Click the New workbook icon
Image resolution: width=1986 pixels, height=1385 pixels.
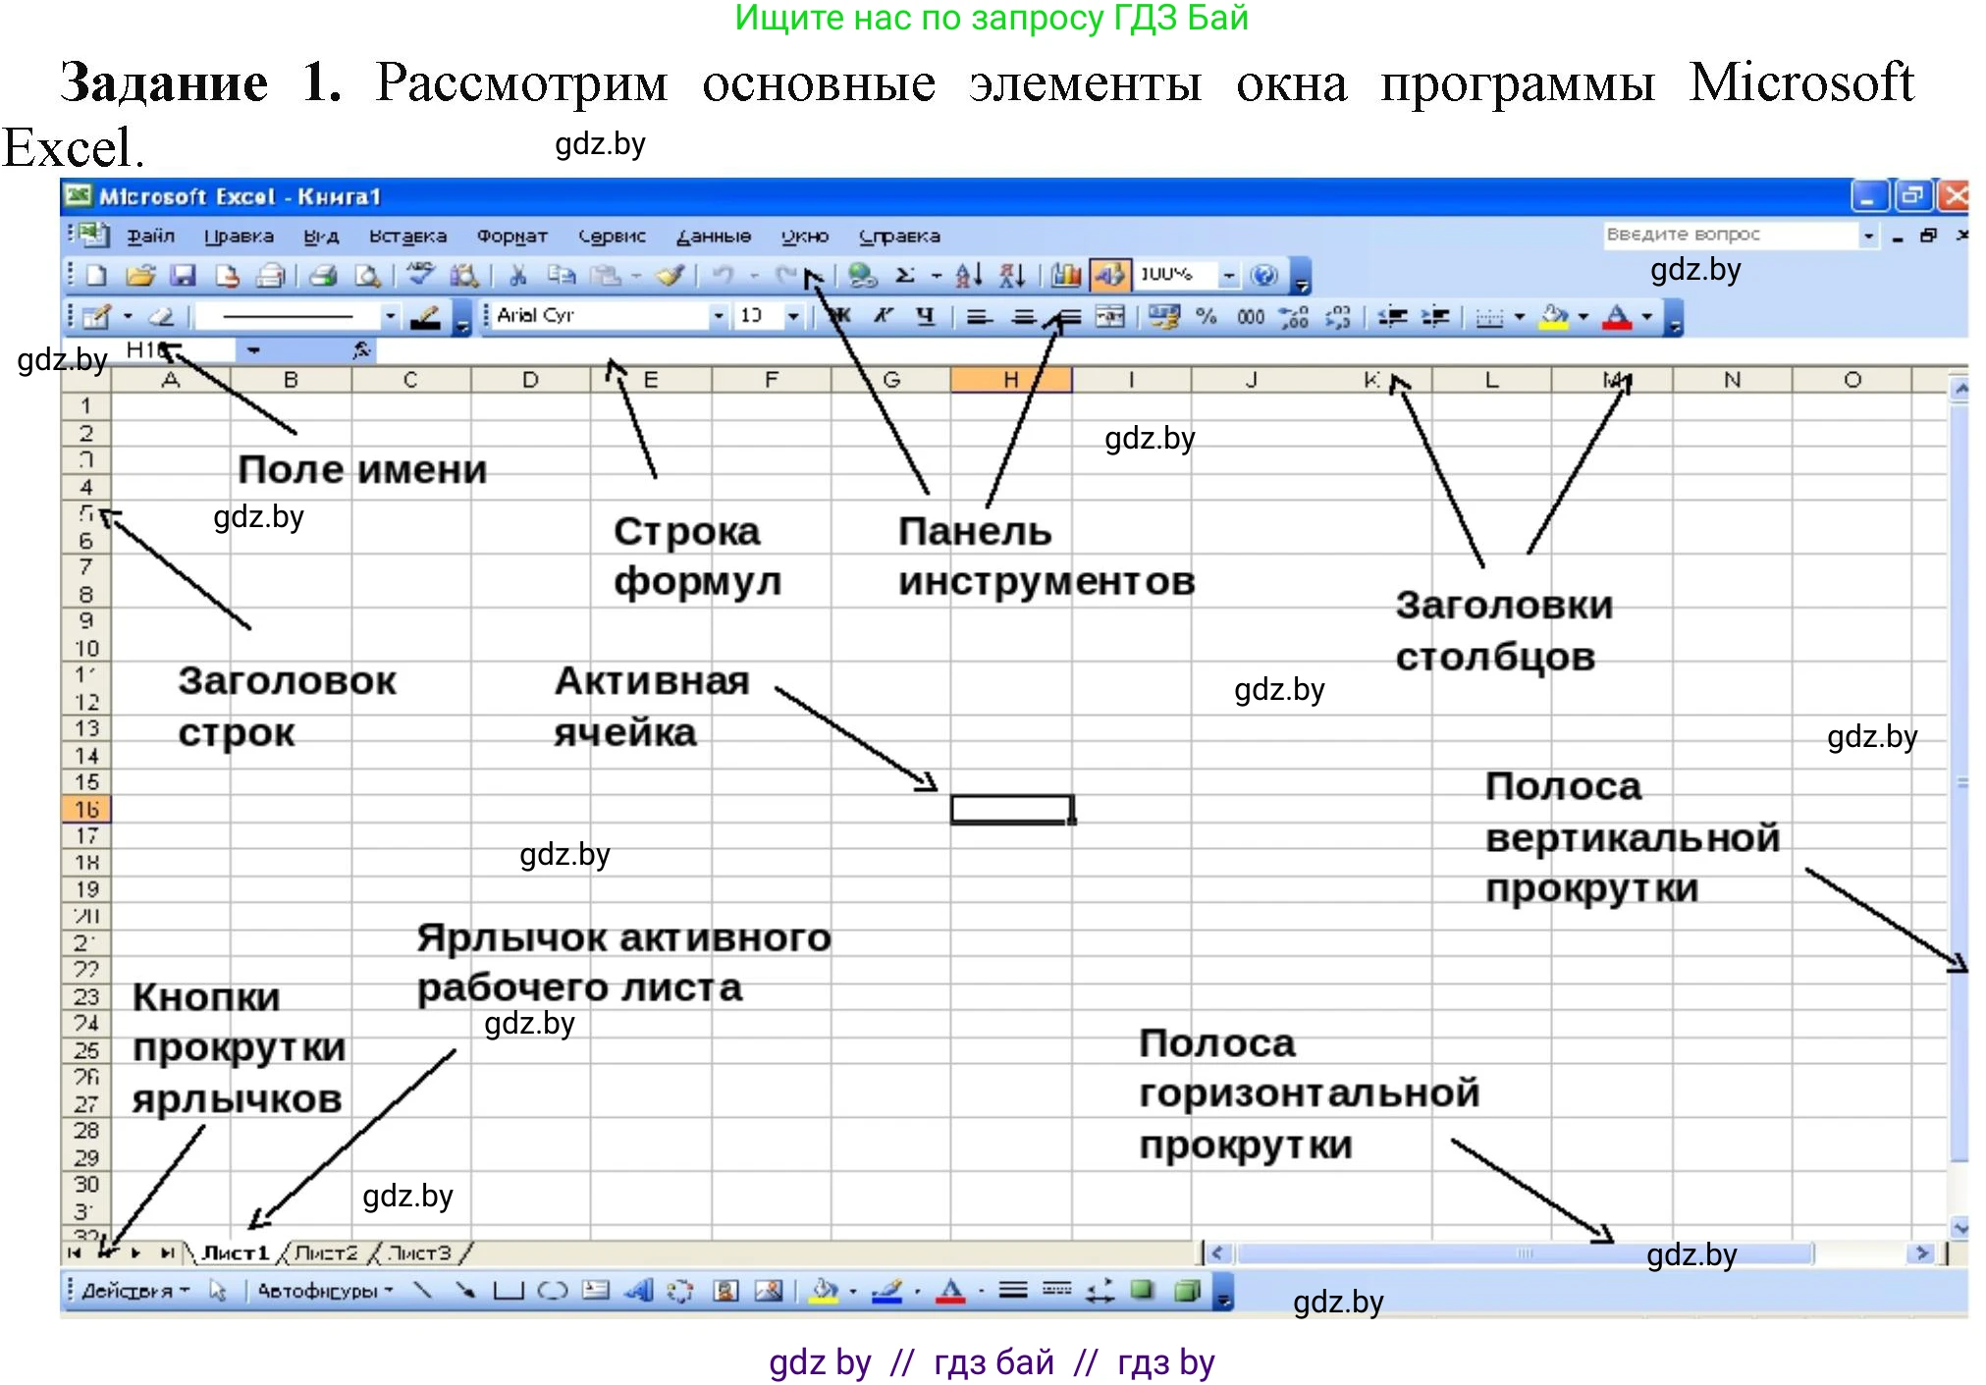point(96,276)
